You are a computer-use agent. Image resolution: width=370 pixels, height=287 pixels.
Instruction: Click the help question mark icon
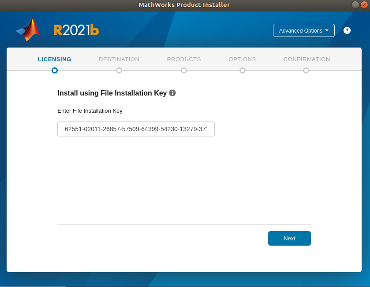[x=347, y=30]
